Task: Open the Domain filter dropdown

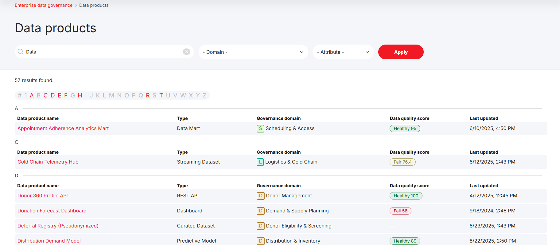Action: click(253, 52)
